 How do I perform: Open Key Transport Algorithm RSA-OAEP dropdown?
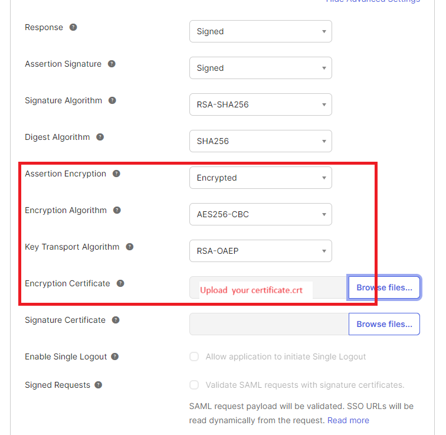260,251
